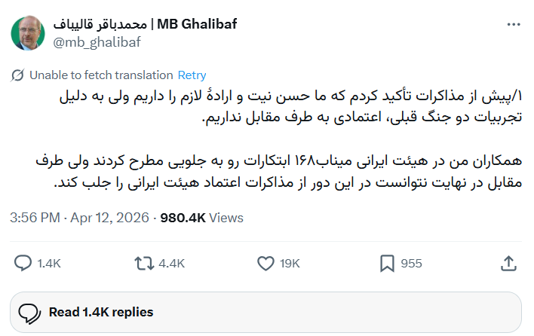View the 980.4K Views analytics

click(x=201, y=218)
